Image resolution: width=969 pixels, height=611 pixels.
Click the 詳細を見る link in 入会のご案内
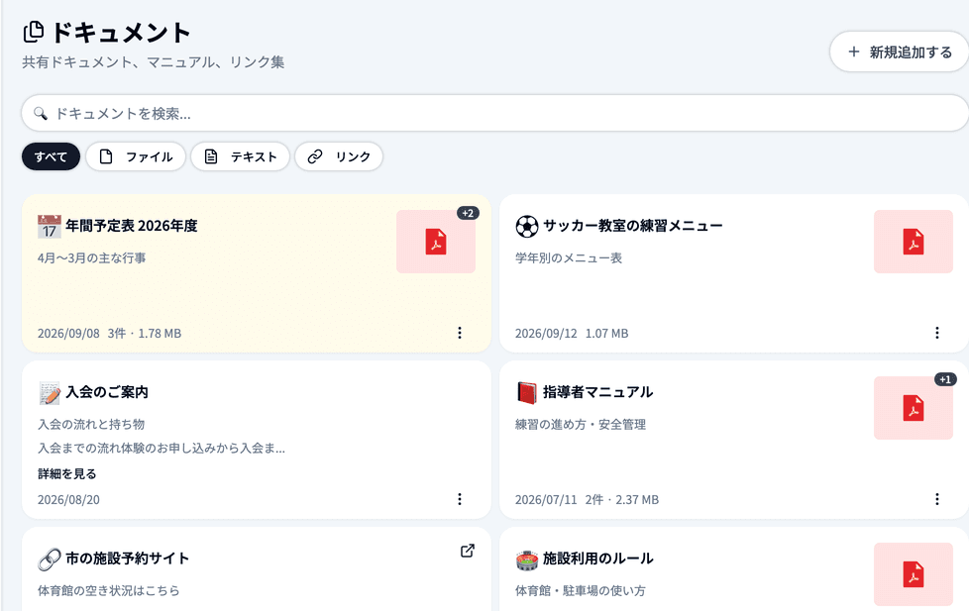click(x=67, y=474)
